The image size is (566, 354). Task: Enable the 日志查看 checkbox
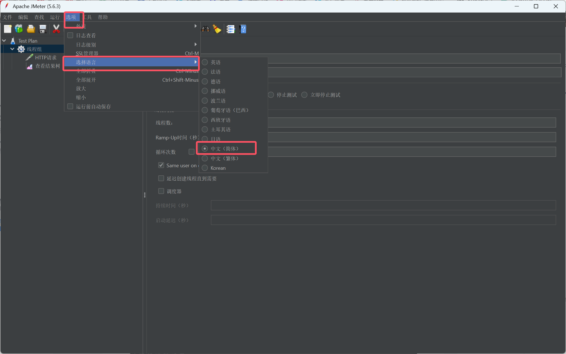70,35
